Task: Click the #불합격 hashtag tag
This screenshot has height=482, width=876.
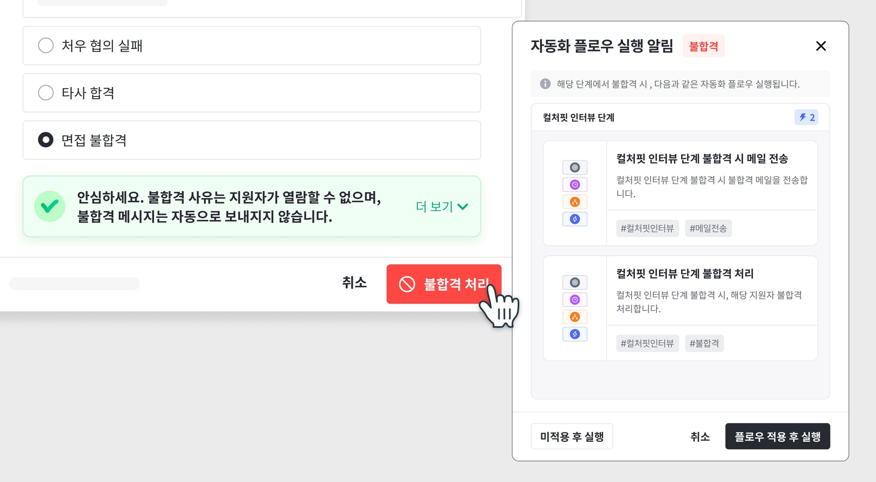Action: click(x=704, y=344)
